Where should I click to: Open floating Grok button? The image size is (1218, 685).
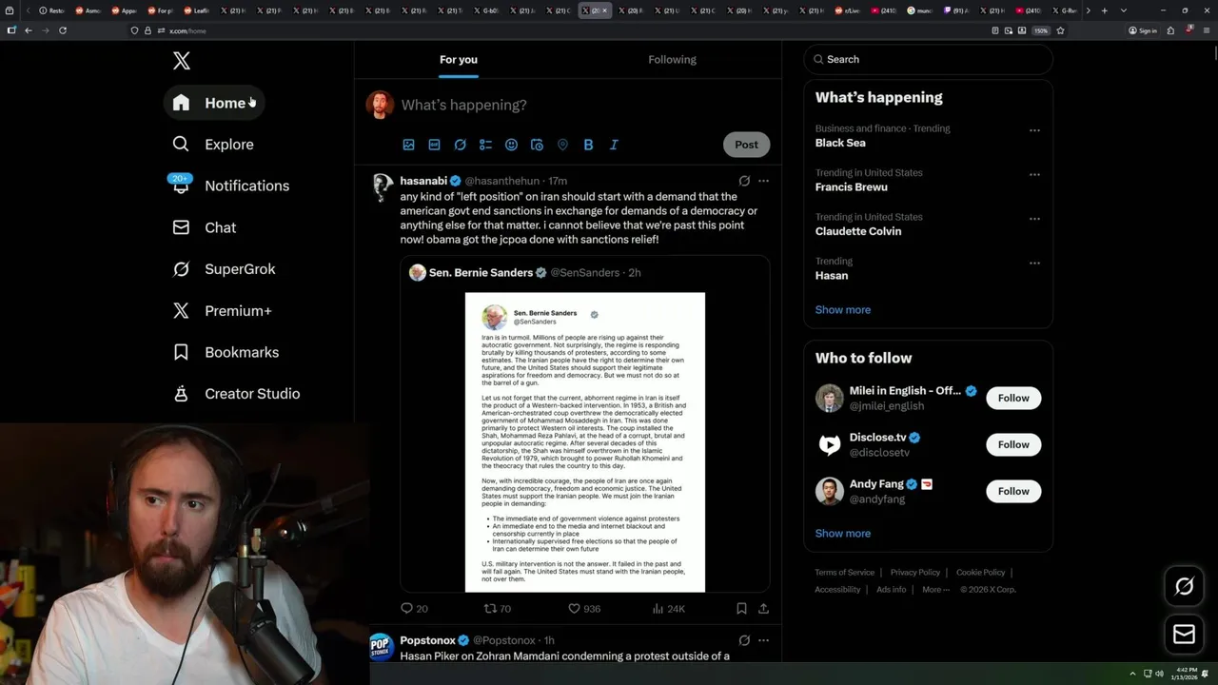point(1184,587)
